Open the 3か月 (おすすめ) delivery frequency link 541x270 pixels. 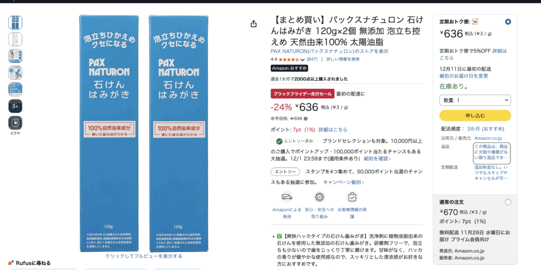(x=486, y=129)
